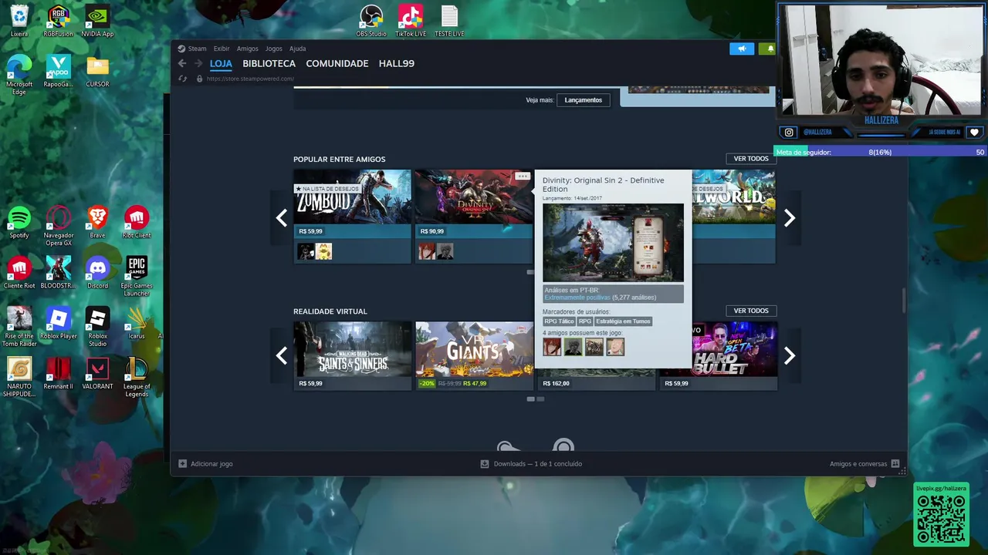Select the RPG Tático tag

point(559,321)
